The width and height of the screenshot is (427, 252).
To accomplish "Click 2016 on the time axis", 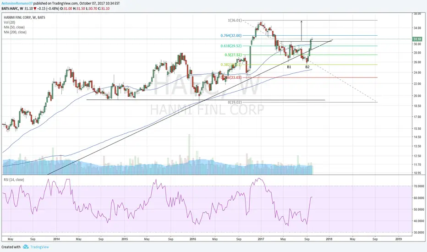I will (192, 239).
